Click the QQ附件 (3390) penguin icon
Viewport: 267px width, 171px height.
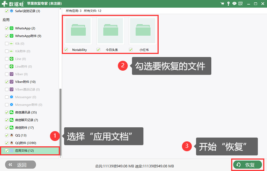click(x=11, y=142)
